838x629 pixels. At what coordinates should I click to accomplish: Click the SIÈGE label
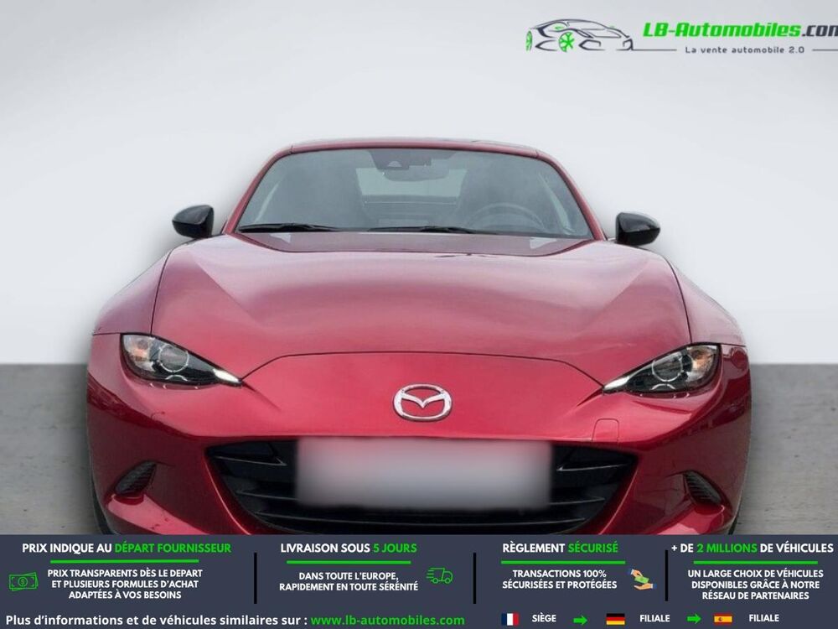click(x=544, y=619)
